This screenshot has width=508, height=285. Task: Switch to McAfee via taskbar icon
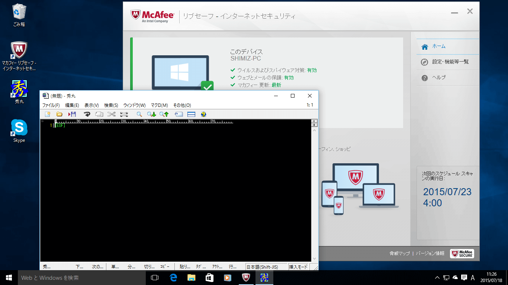[x=246, y=278]
